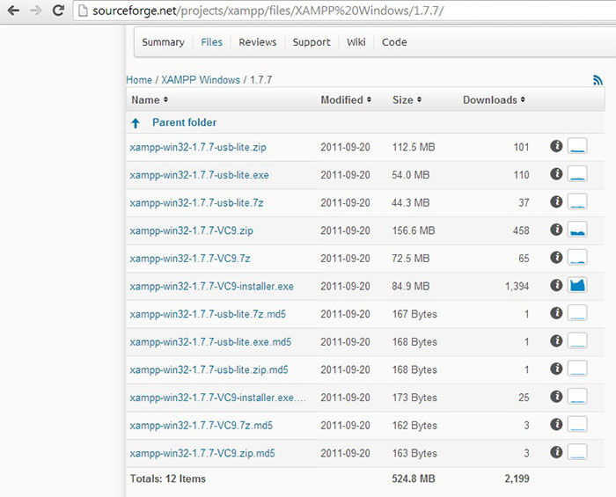This screenshot has height=497, width=616.
Task: Download xampp-win32-1.7.7-usb-lite.exe file
Action: coord(199,175)
